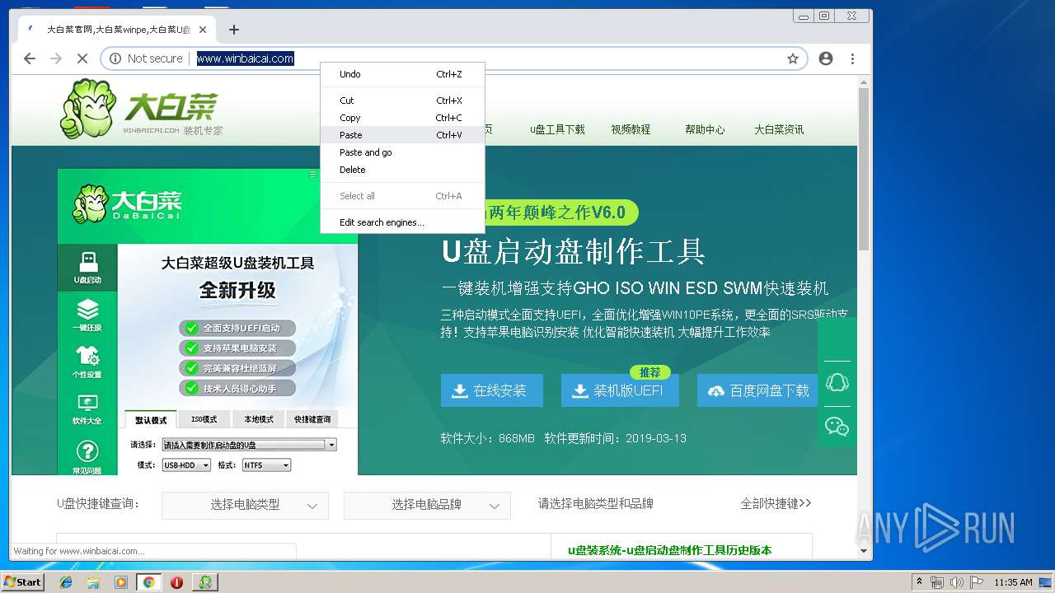The image size is (1055, 593).
Task: Switch to the 默认模式 tab
Action: tap(151, 419)
